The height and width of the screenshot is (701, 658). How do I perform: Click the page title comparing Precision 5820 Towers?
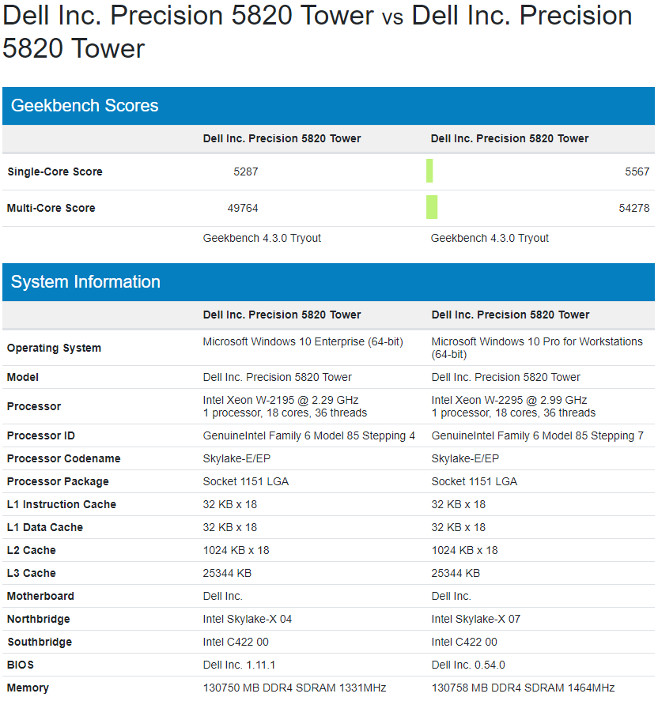316,32
